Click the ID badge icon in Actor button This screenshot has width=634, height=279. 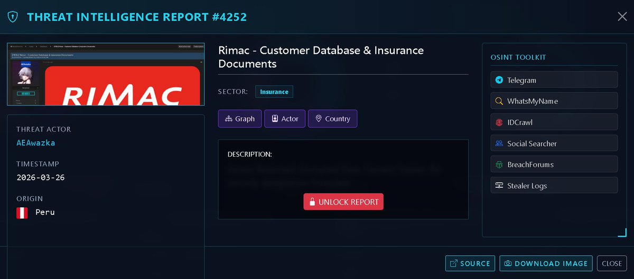tap(275, 119)
